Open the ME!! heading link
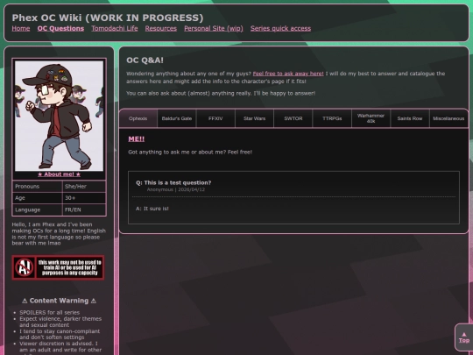Image resolution: width=473 pixels, height=355 pixels. pos(137,138)
